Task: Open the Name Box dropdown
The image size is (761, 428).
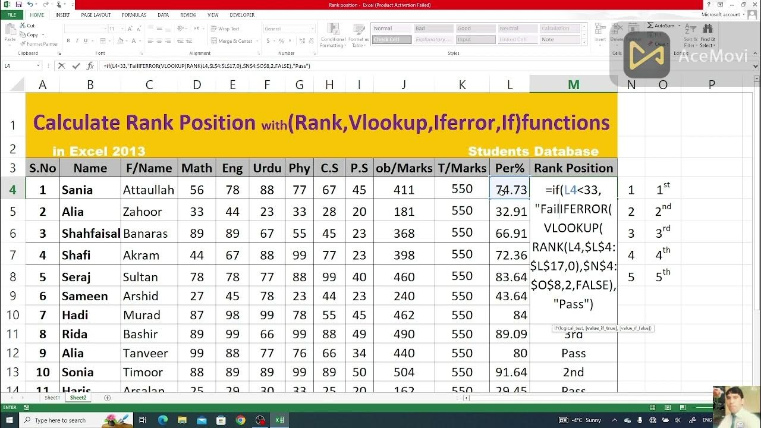Action: [38, 66]
